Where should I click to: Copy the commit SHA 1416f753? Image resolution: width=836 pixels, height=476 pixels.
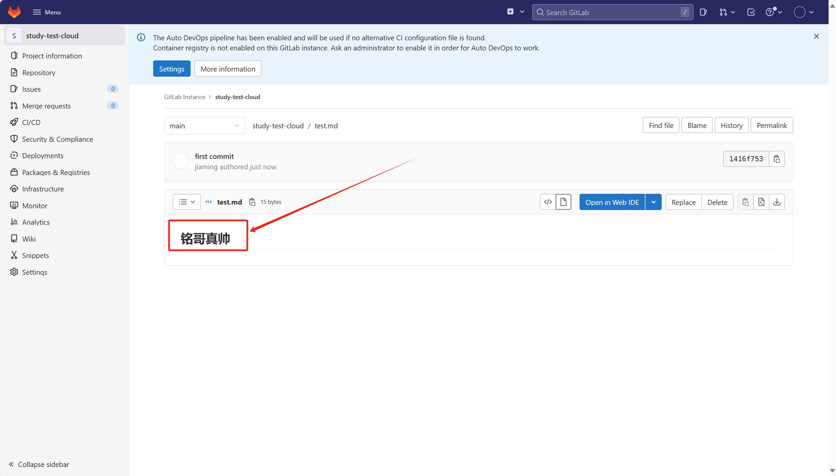click(x=777, y=159)
